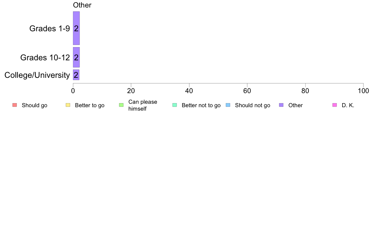Viewport: 372px width, 230px height.
Task: Click the green Can please himself swatch
Action: click(121, 105)
